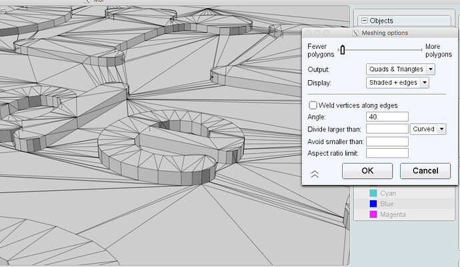Screen dimensions: 460x267
Task: Click the Avoid smaller than input field
Action: [x=387, y=142]
